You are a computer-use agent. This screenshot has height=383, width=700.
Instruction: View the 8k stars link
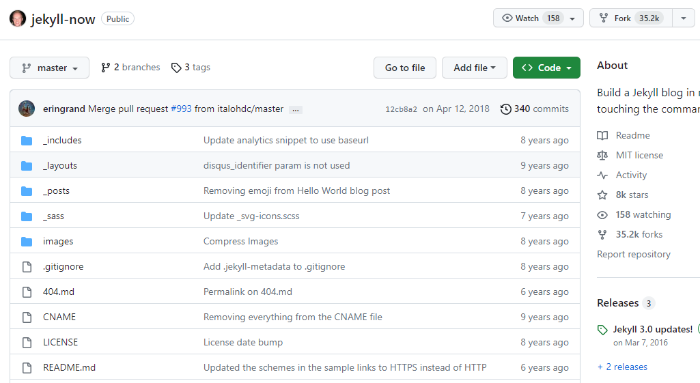tap(623, 195)
